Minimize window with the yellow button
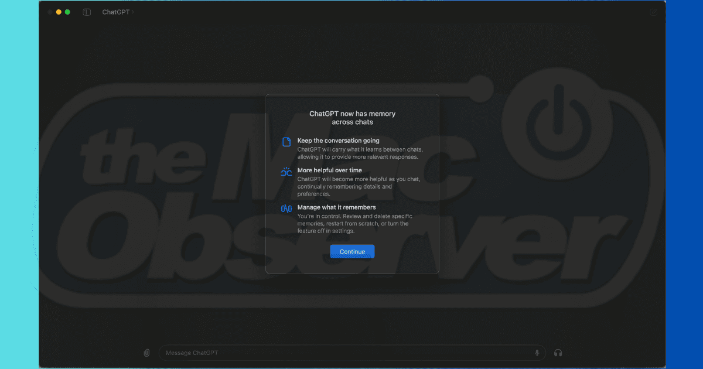The height and width of the screenshot is (369, 703). pos(59,12)
